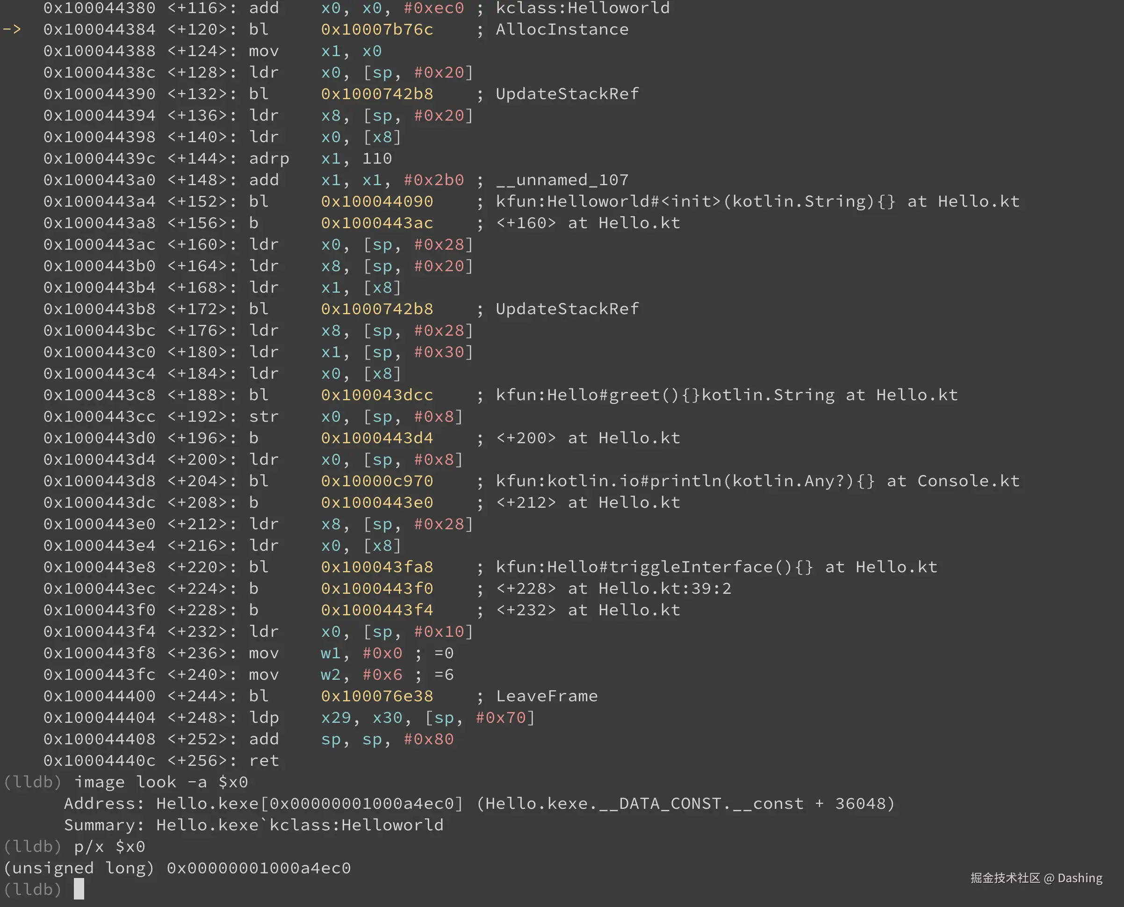Viewport: 1124px width, 907px height.
Task: Click the kclass:Helloworld comment at top
Action: click(582, 8)
